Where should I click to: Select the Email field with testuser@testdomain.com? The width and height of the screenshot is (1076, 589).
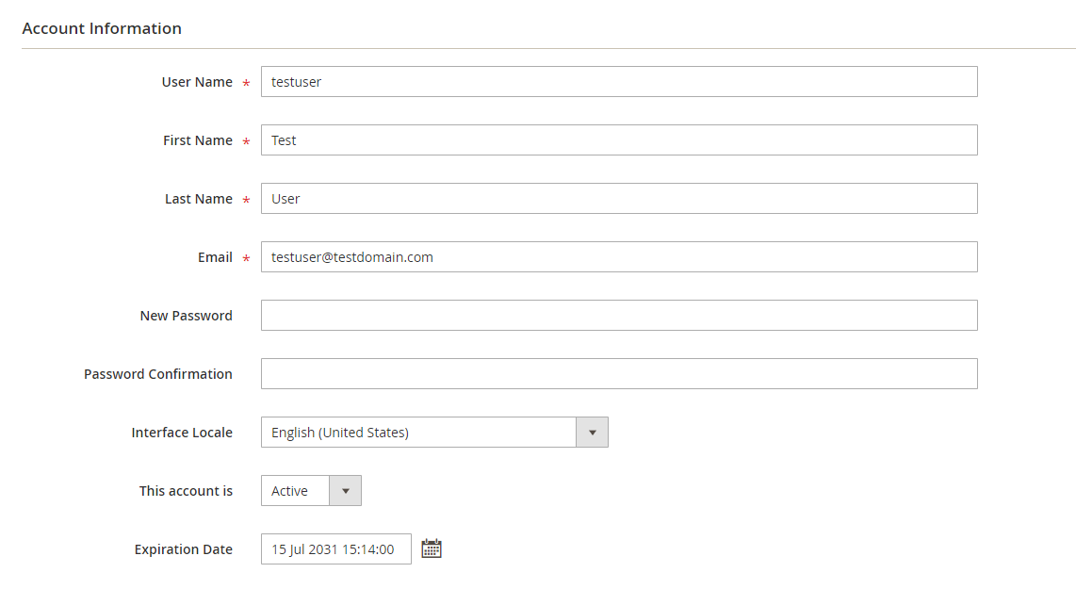[619, 256]
